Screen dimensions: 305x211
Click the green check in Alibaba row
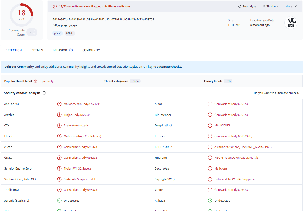(210, 201)
